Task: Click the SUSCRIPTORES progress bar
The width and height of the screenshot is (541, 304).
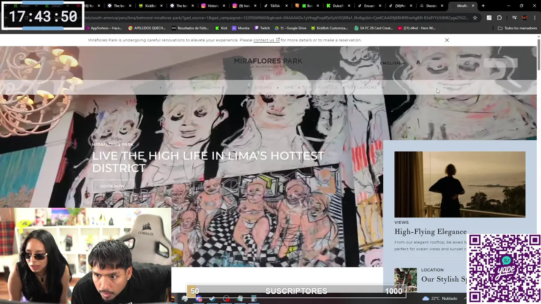Action: [296, 291]
